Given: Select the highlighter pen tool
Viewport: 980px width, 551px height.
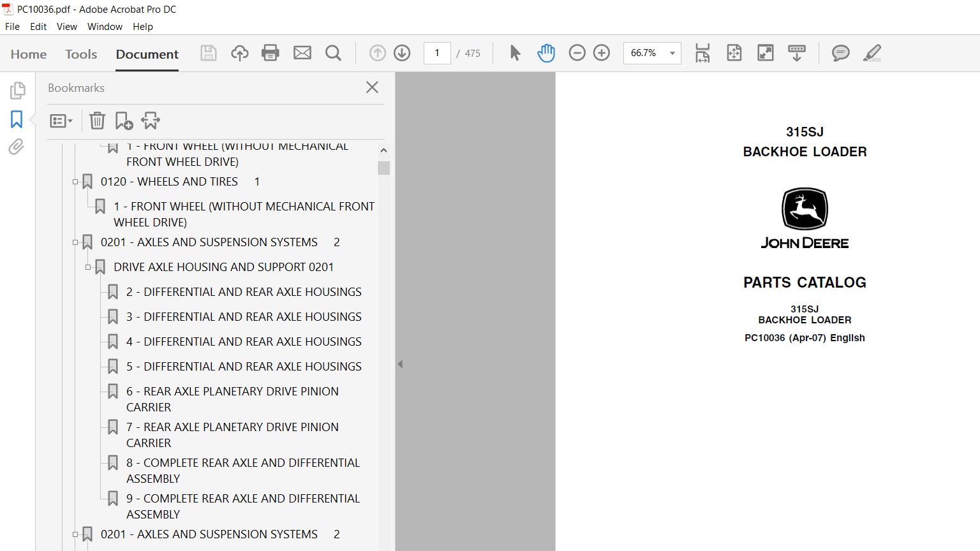Looking at the screenshot, I should pos(872,53).
